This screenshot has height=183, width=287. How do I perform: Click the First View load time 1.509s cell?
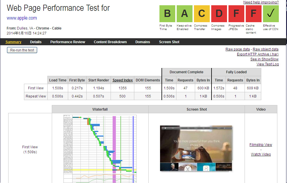58,88
